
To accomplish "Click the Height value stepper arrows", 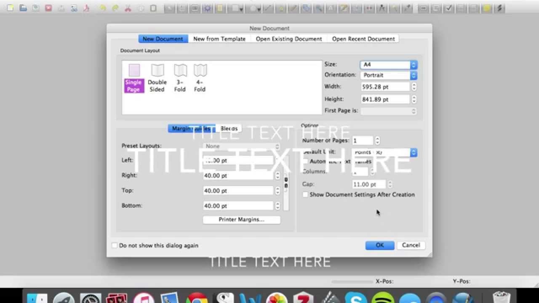I will click(414, 100).
